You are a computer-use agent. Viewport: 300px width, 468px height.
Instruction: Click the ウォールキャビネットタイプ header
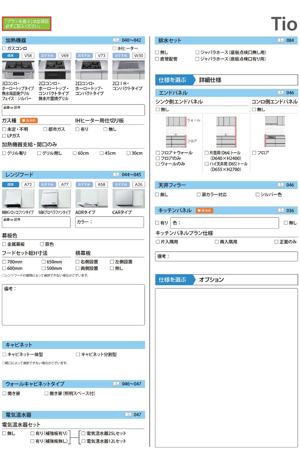coord(73,384)
